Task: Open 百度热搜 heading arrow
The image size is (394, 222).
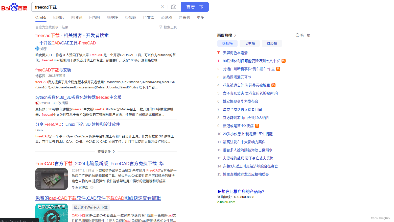Action: [x=235, y=35]
